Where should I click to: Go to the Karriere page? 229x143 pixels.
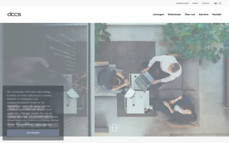coord(203,14)
